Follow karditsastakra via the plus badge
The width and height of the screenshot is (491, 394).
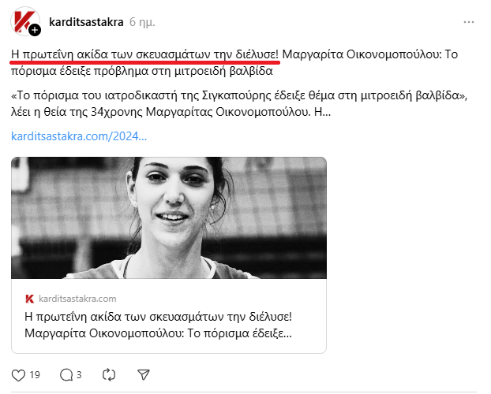[35, 30]
